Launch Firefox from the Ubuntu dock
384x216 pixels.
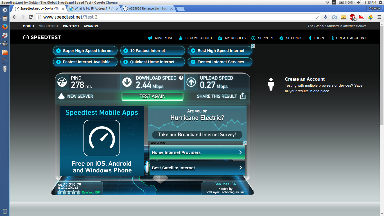pyautogui.click(x=5, y=27)
